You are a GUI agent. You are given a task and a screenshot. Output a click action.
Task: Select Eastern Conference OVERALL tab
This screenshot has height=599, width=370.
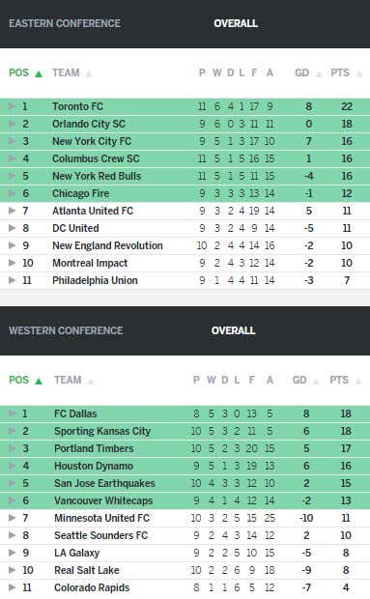236,23
